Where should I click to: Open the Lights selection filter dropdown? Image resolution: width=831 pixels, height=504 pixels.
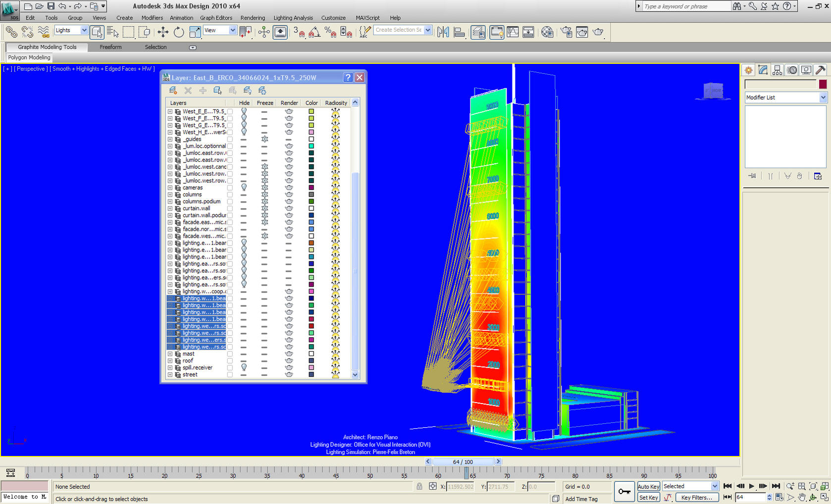84,30
